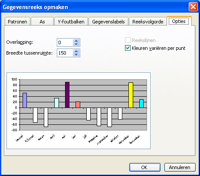The width and height of the screenshot is (200, 176).
Task: Decrease the Overlapping value with down arrow
Action: pos(76,44)
